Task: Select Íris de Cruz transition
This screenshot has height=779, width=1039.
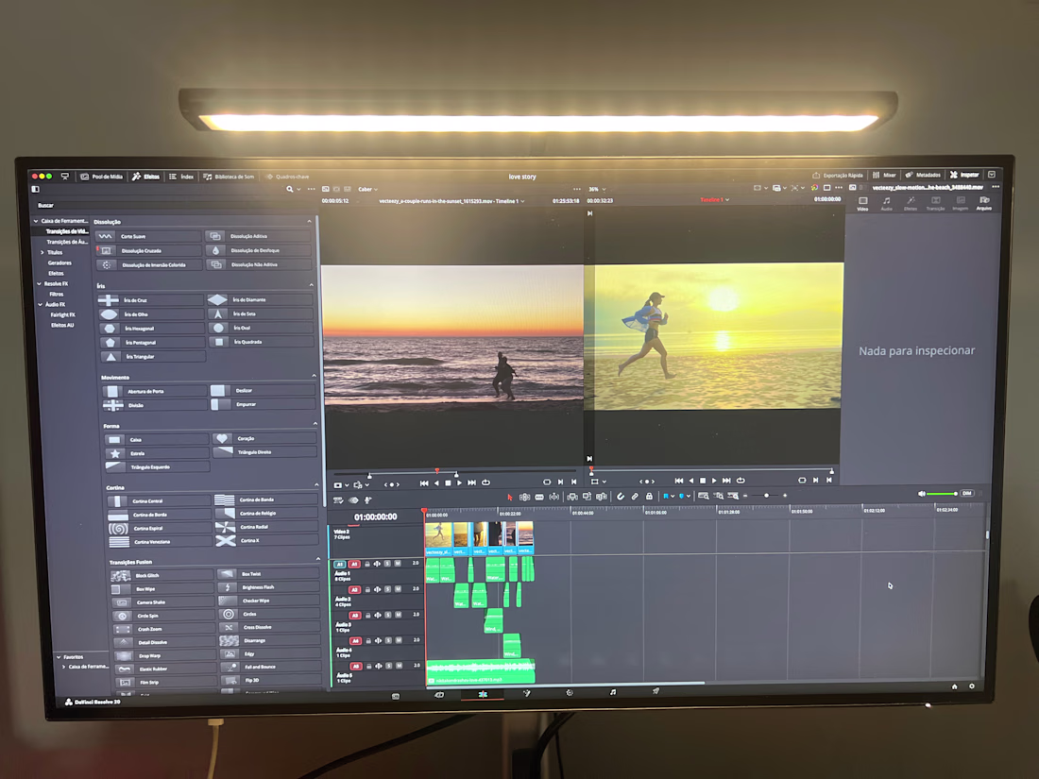Action: coord(150,300)
